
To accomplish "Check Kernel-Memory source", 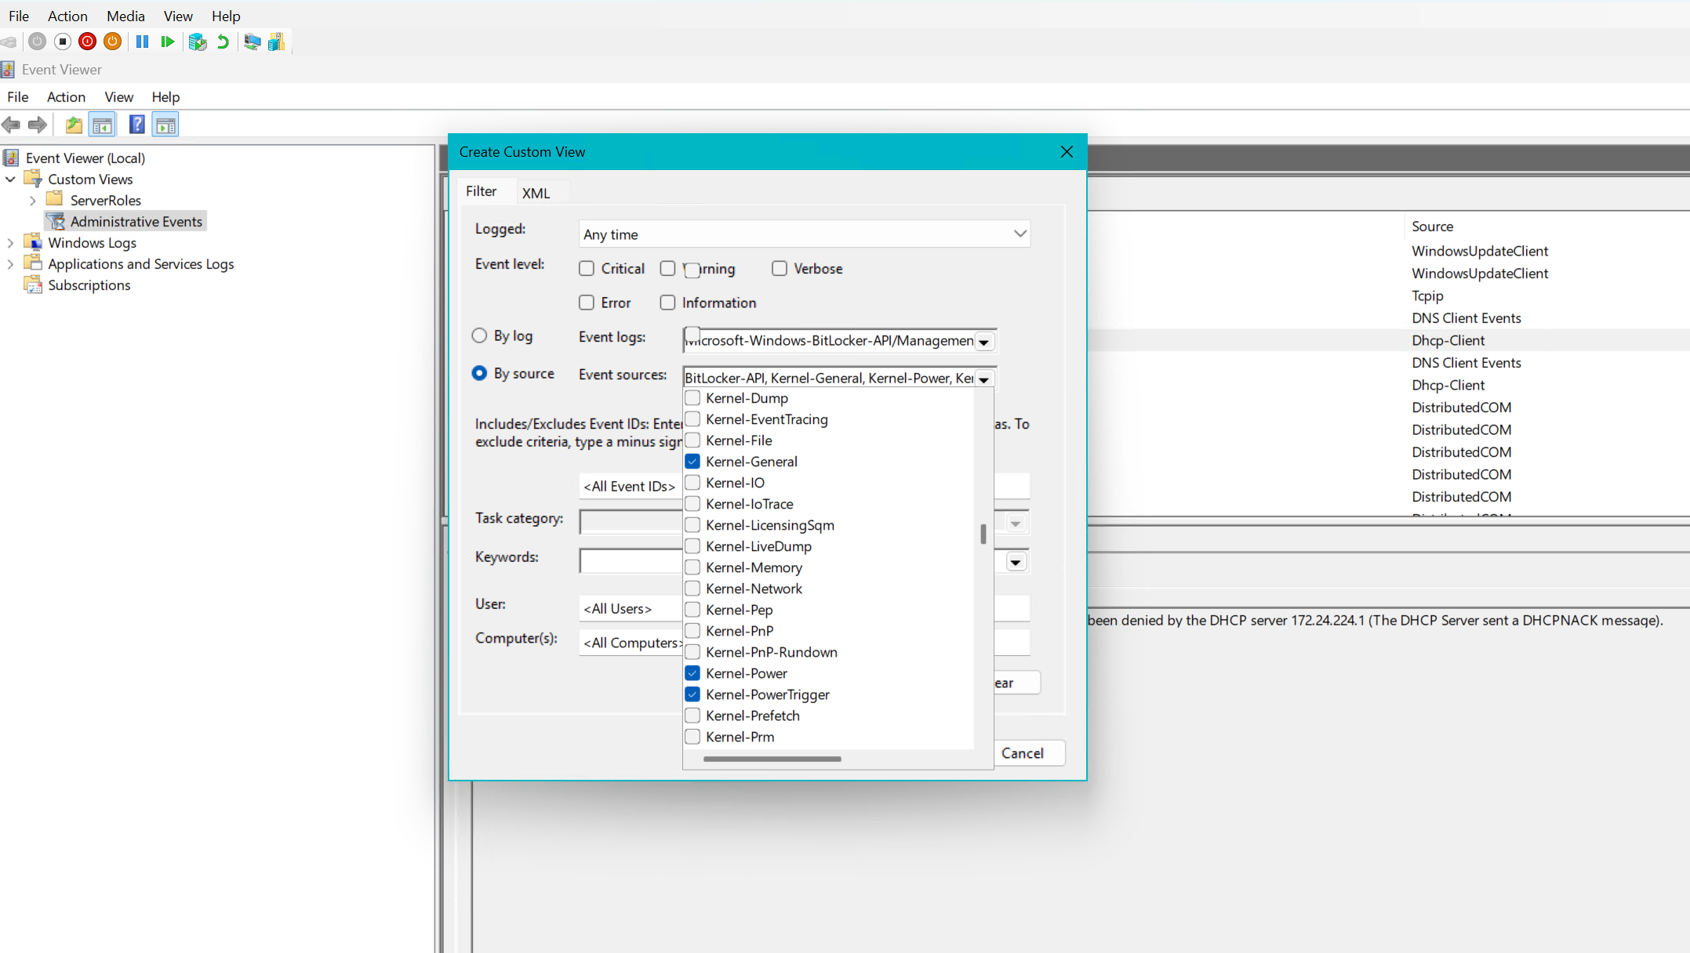I will click(x=692, y=567).
